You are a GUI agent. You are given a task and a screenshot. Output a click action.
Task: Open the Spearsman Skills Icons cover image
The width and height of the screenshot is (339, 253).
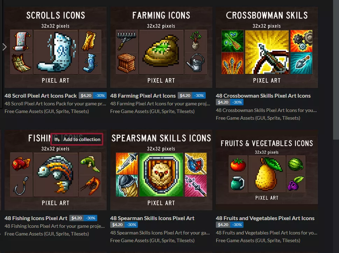point(161,170)
